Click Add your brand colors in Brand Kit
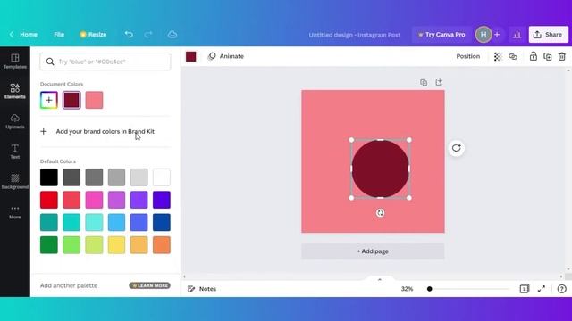572x321 pixels. pos(105,131)
